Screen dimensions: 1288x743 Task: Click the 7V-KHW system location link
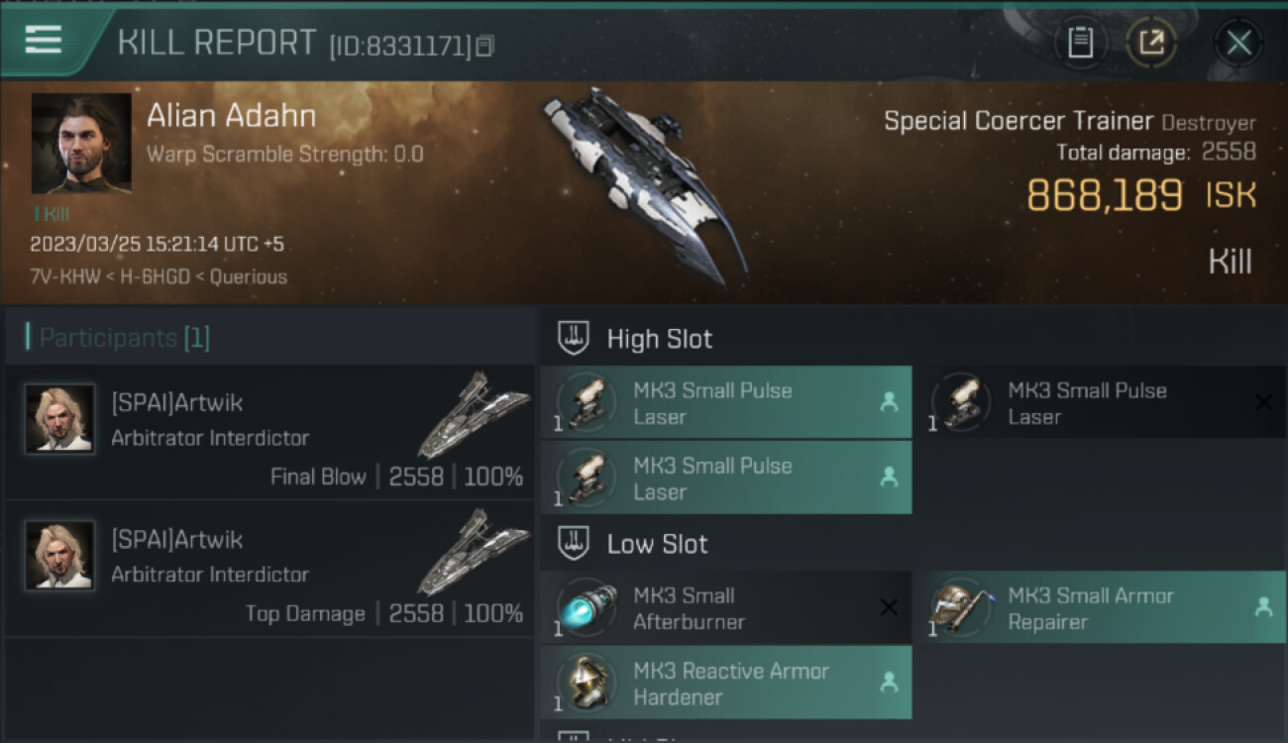(x=65, y=276)
